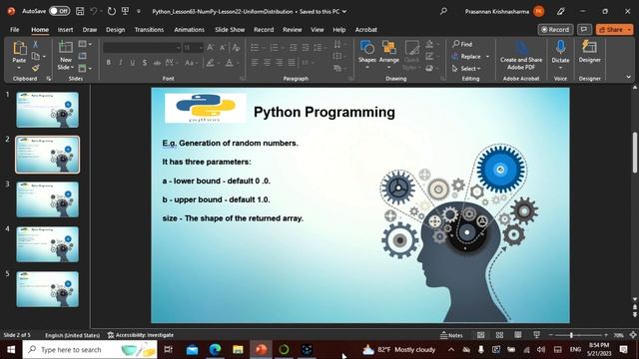Expand the Replace dropdown arrow
The width and height of the screenshot is (639, 359).
487,56
